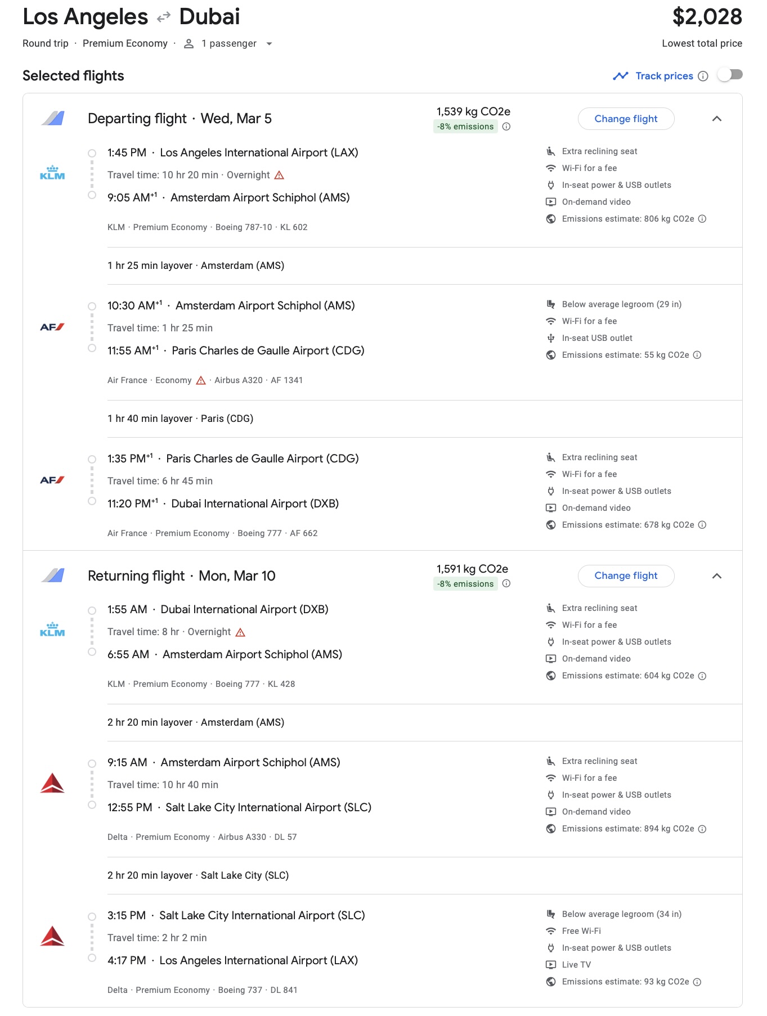Open the passenger count dropdown

tap(269, 44)
